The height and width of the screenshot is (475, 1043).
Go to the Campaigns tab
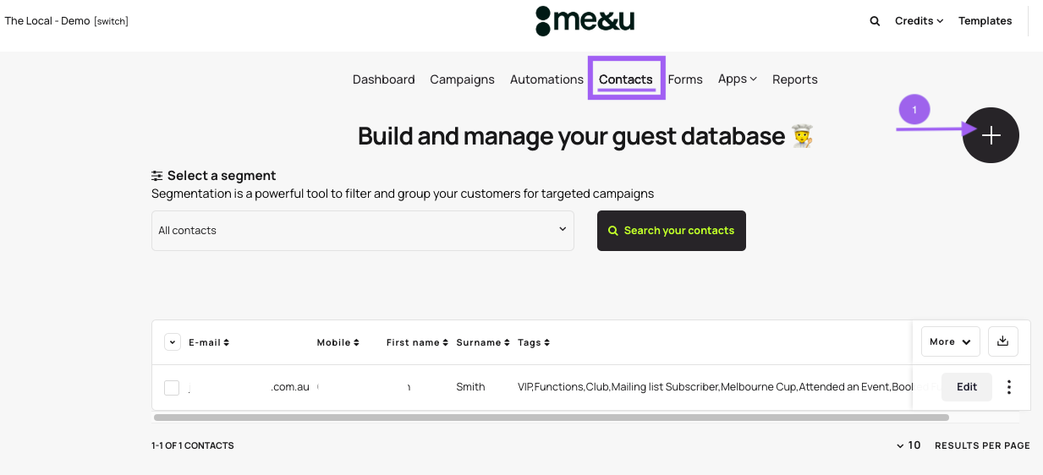[462, 79]
